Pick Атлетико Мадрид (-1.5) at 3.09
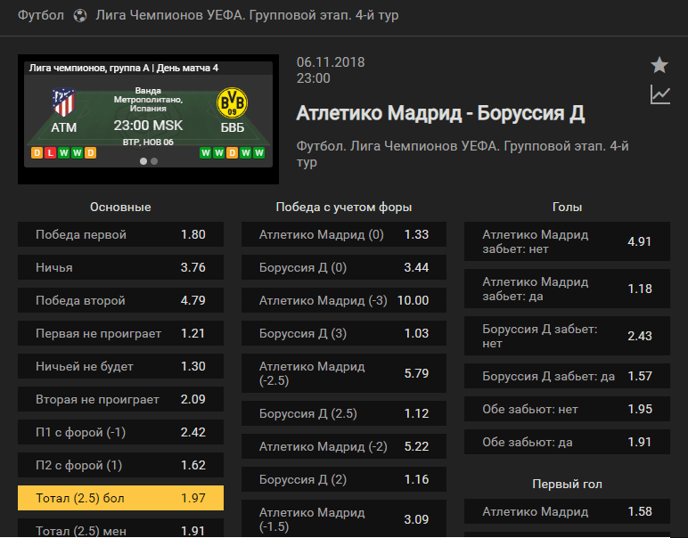Image resolution: width=688 pixels, height=538 pixels. click(x=344, y=518)
